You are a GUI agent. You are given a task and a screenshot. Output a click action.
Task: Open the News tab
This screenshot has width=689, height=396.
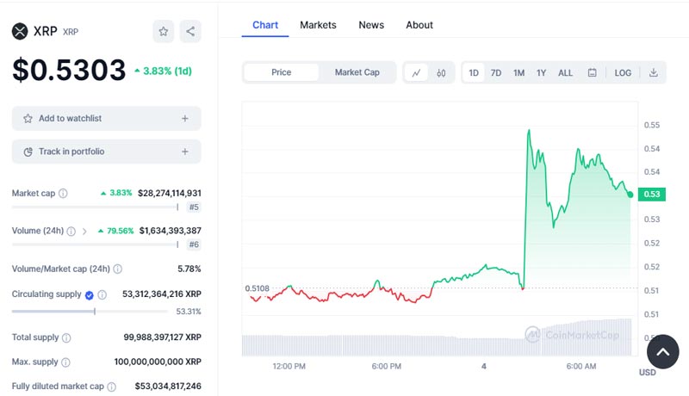tap(371, 25)
